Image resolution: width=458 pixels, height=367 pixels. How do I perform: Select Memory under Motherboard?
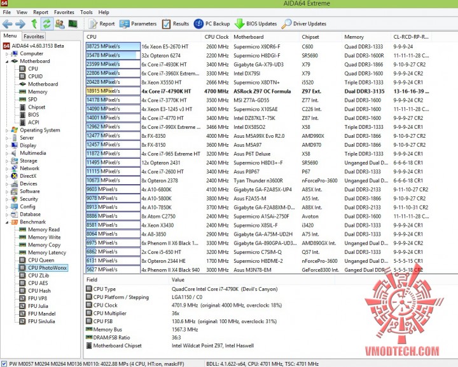pyautogui.click(x=33, y=92)
